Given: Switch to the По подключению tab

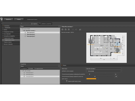Looking at the screenshot, I should pos(39,68).
